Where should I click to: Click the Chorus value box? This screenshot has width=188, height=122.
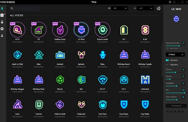[x=183, y=69]
